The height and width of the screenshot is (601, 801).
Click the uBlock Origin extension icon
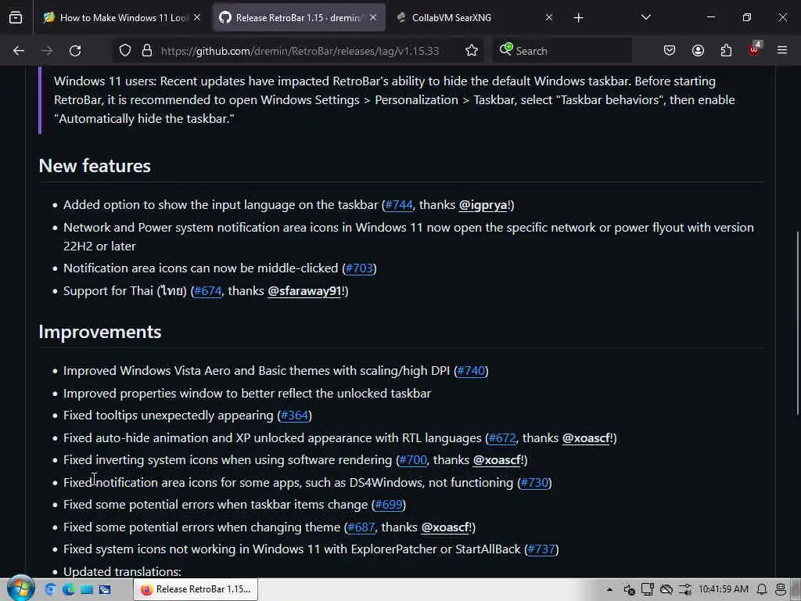click(x=755, y=49)
